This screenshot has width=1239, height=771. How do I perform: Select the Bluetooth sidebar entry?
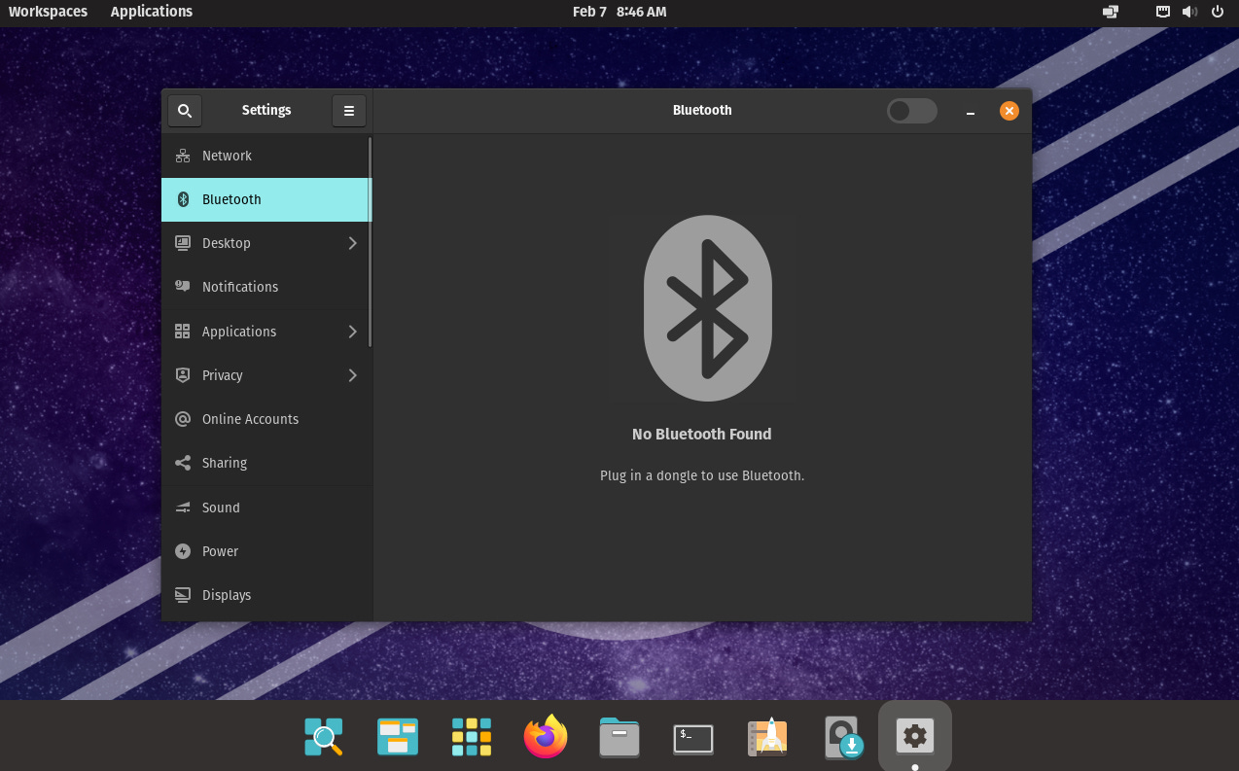(x=265, y=199)
